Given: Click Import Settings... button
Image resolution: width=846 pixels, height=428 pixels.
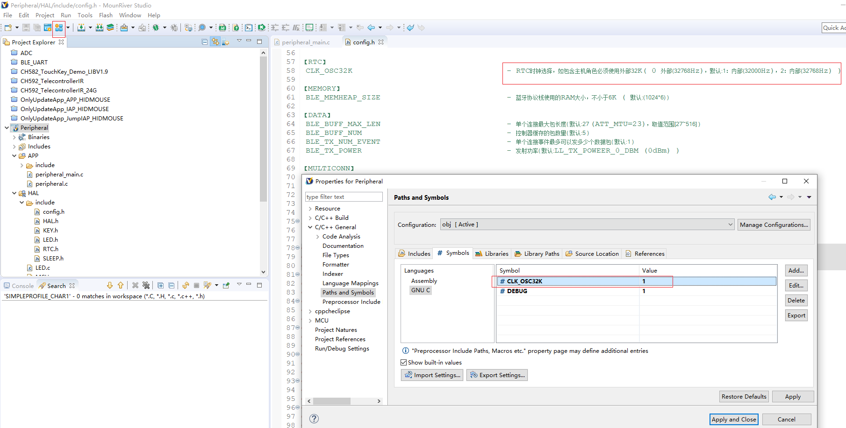Looking at the screenshot, I should (432, 375).
